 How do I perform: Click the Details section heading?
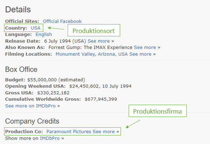[x=18, y=10]
